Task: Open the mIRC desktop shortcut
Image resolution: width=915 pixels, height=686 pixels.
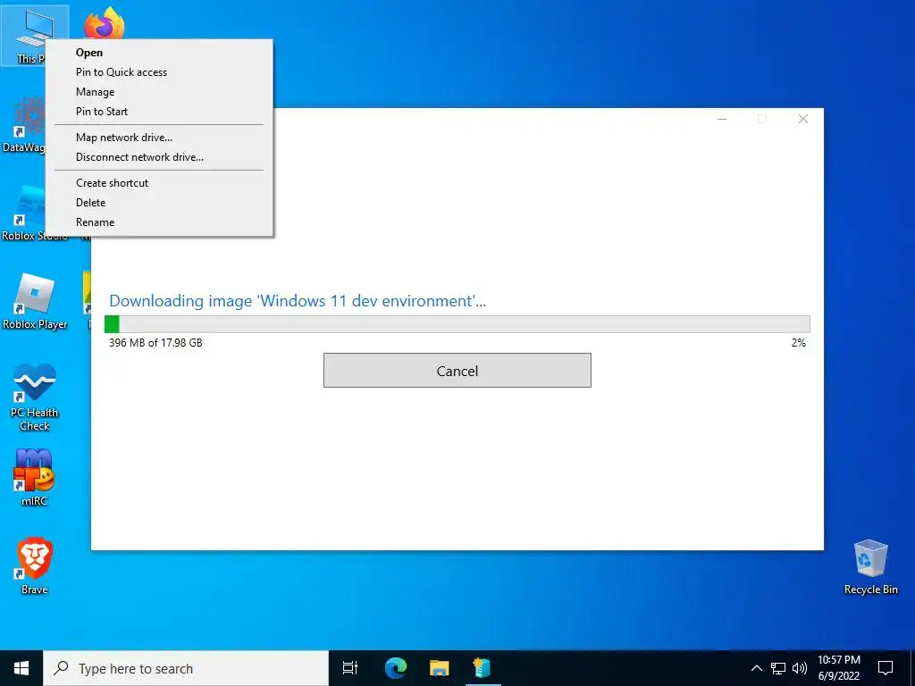Action: (34, 477)
